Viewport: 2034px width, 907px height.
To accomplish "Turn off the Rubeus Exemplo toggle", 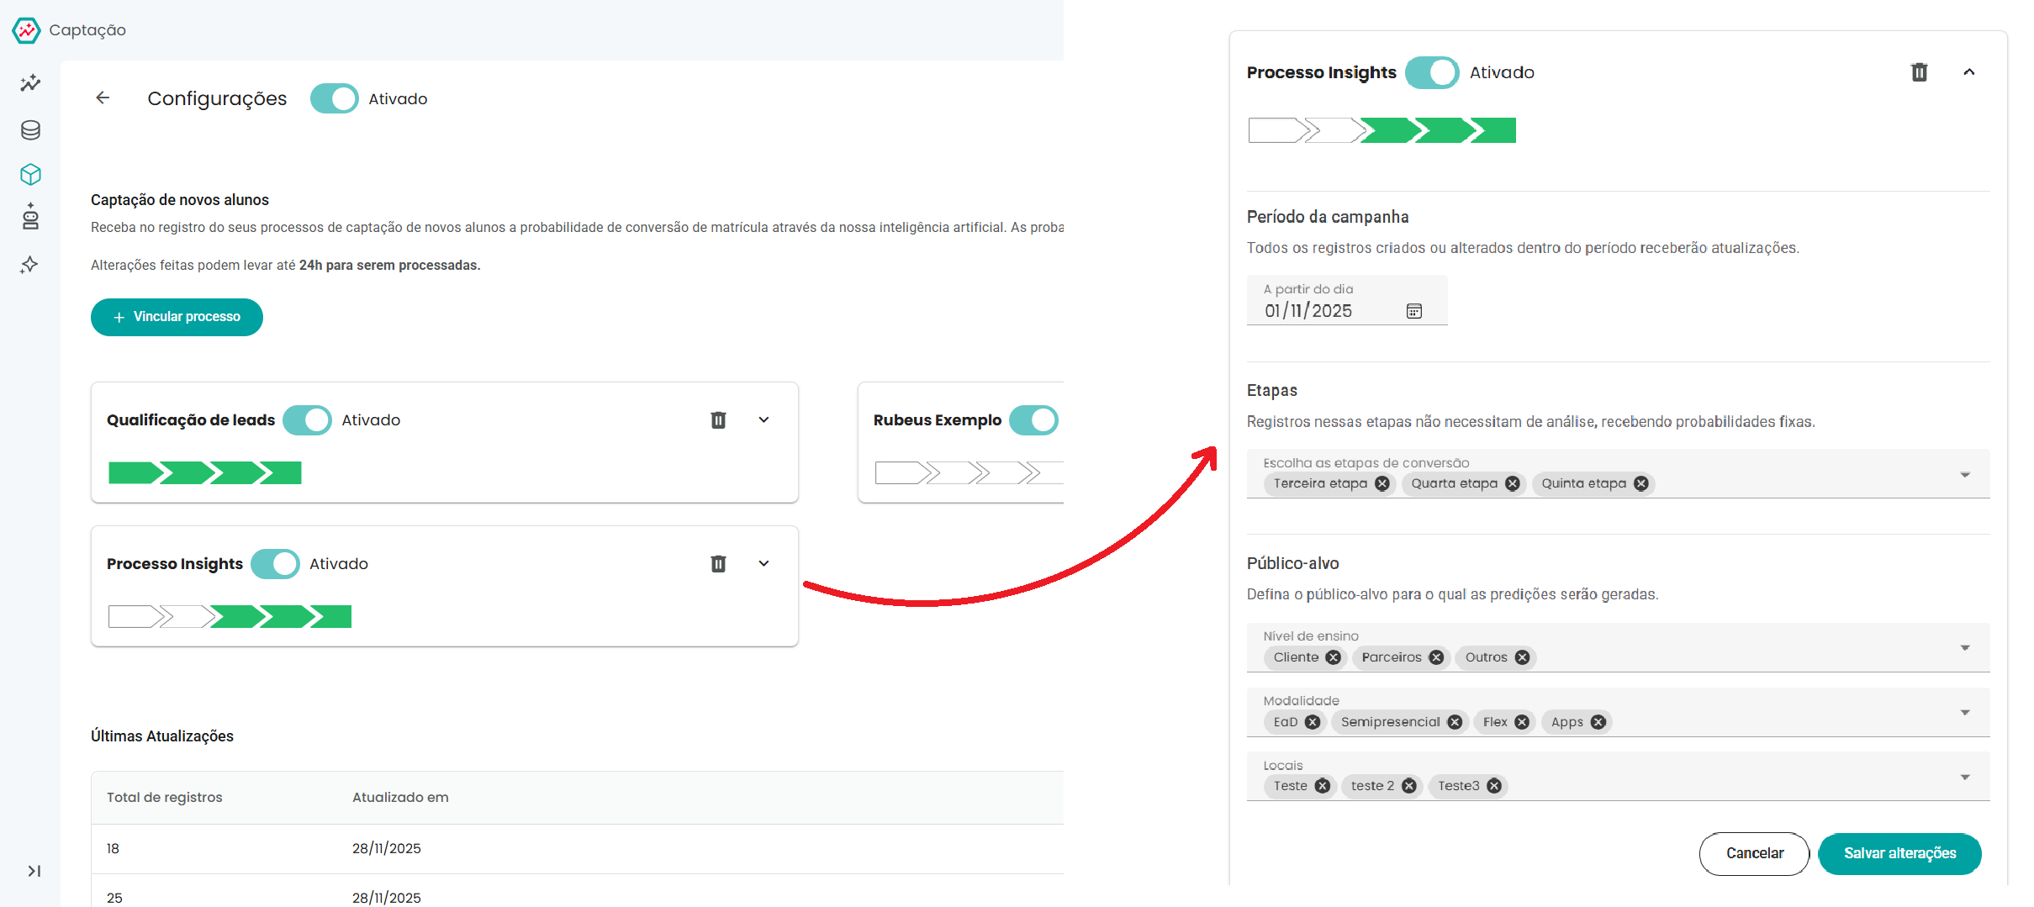I will pyautogui.click(x=1033, y=420).
